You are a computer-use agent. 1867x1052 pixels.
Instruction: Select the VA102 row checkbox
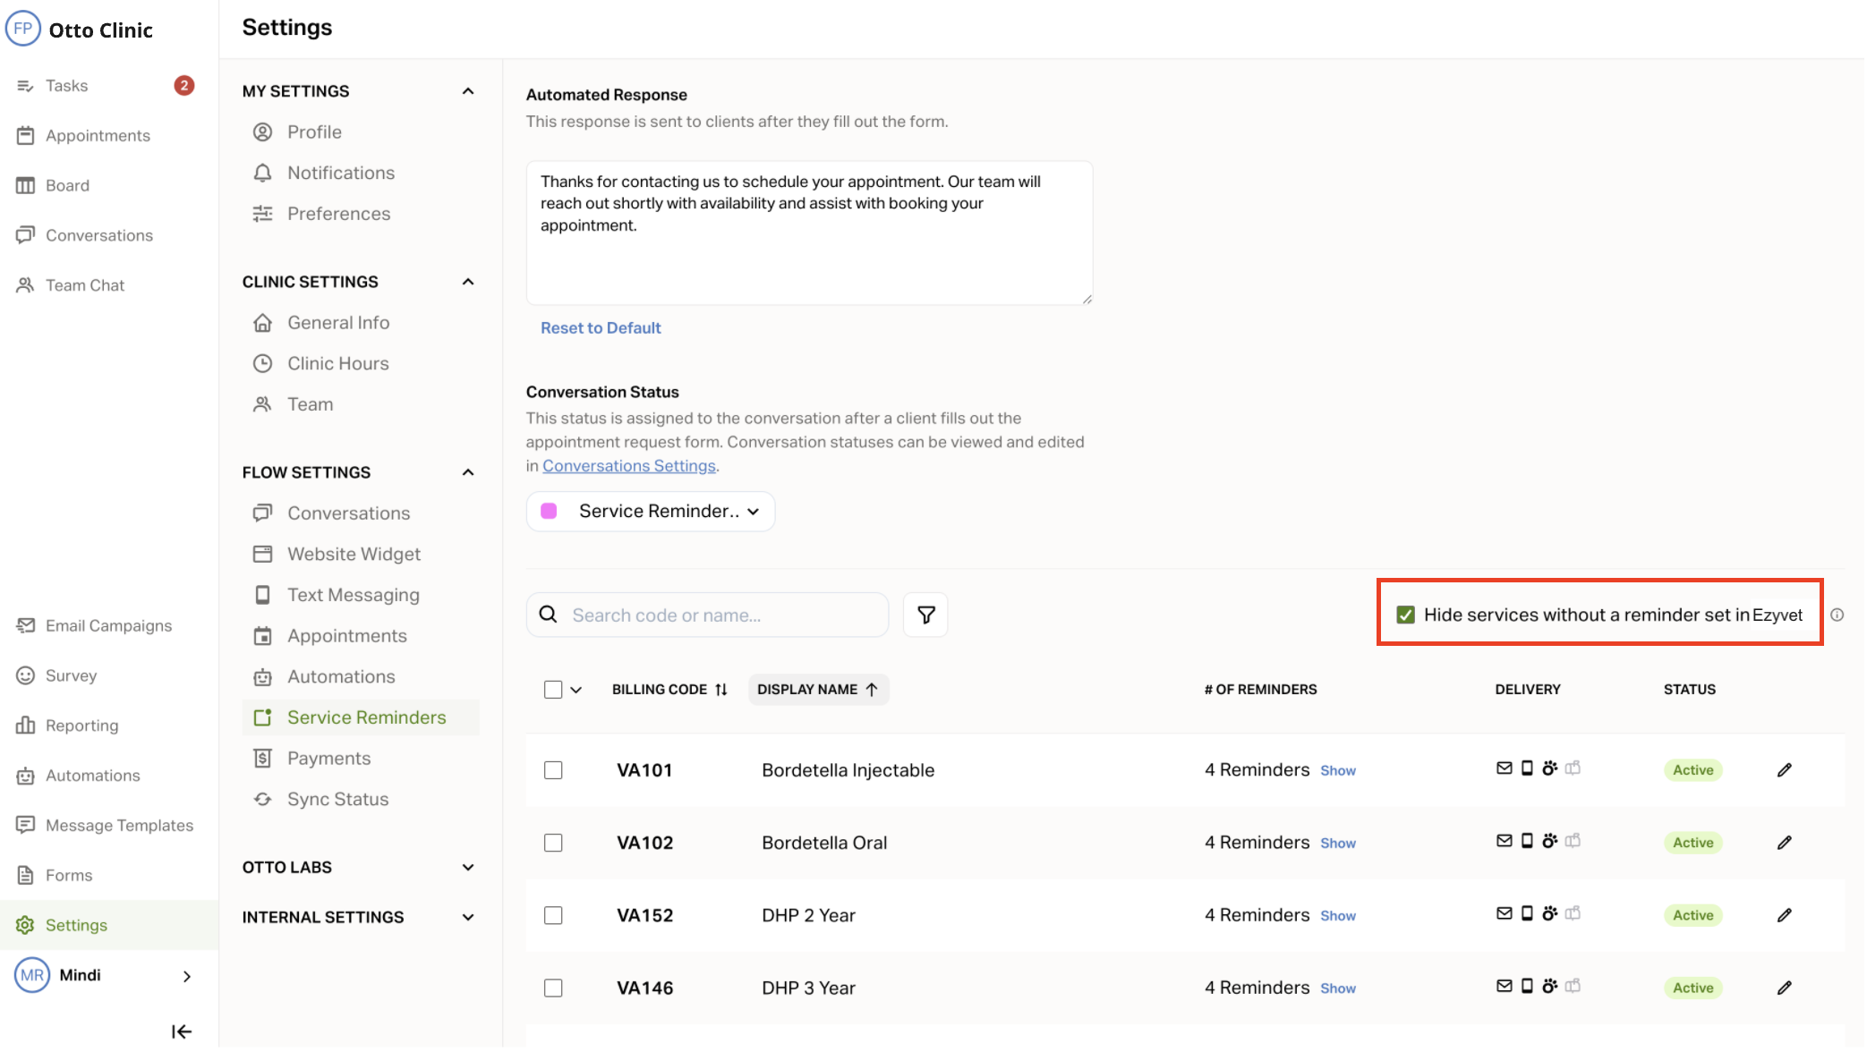[553, 843]
